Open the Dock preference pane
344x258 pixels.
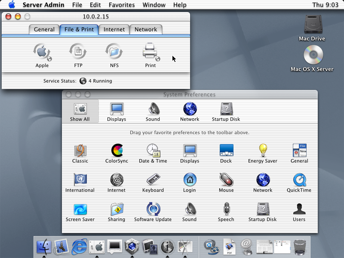pyautogui.click(x=226, y=154)
